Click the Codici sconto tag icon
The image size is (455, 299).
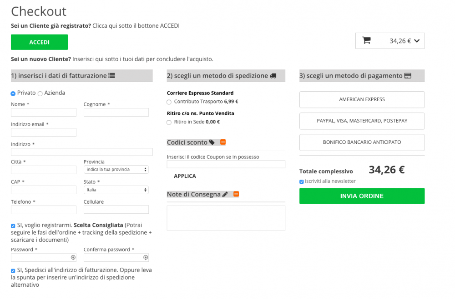[212, 142]
